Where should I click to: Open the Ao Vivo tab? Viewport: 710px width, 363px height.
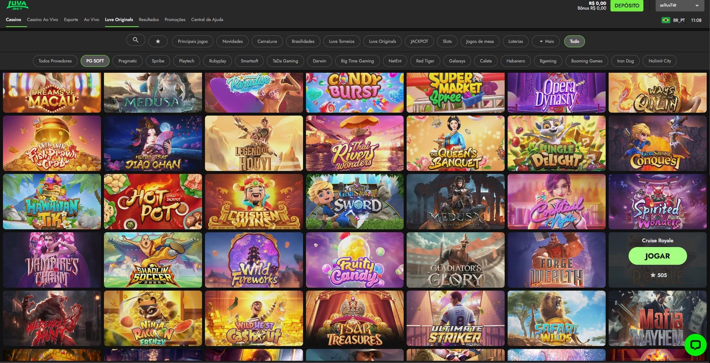point(91,20)
